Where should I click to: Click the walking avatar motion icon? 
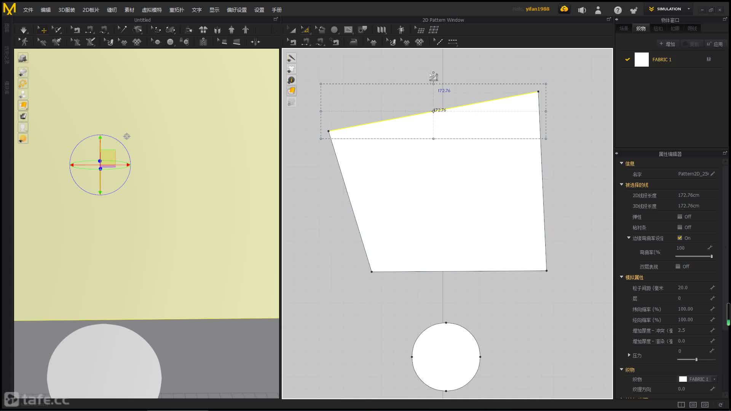click(24, 42)
